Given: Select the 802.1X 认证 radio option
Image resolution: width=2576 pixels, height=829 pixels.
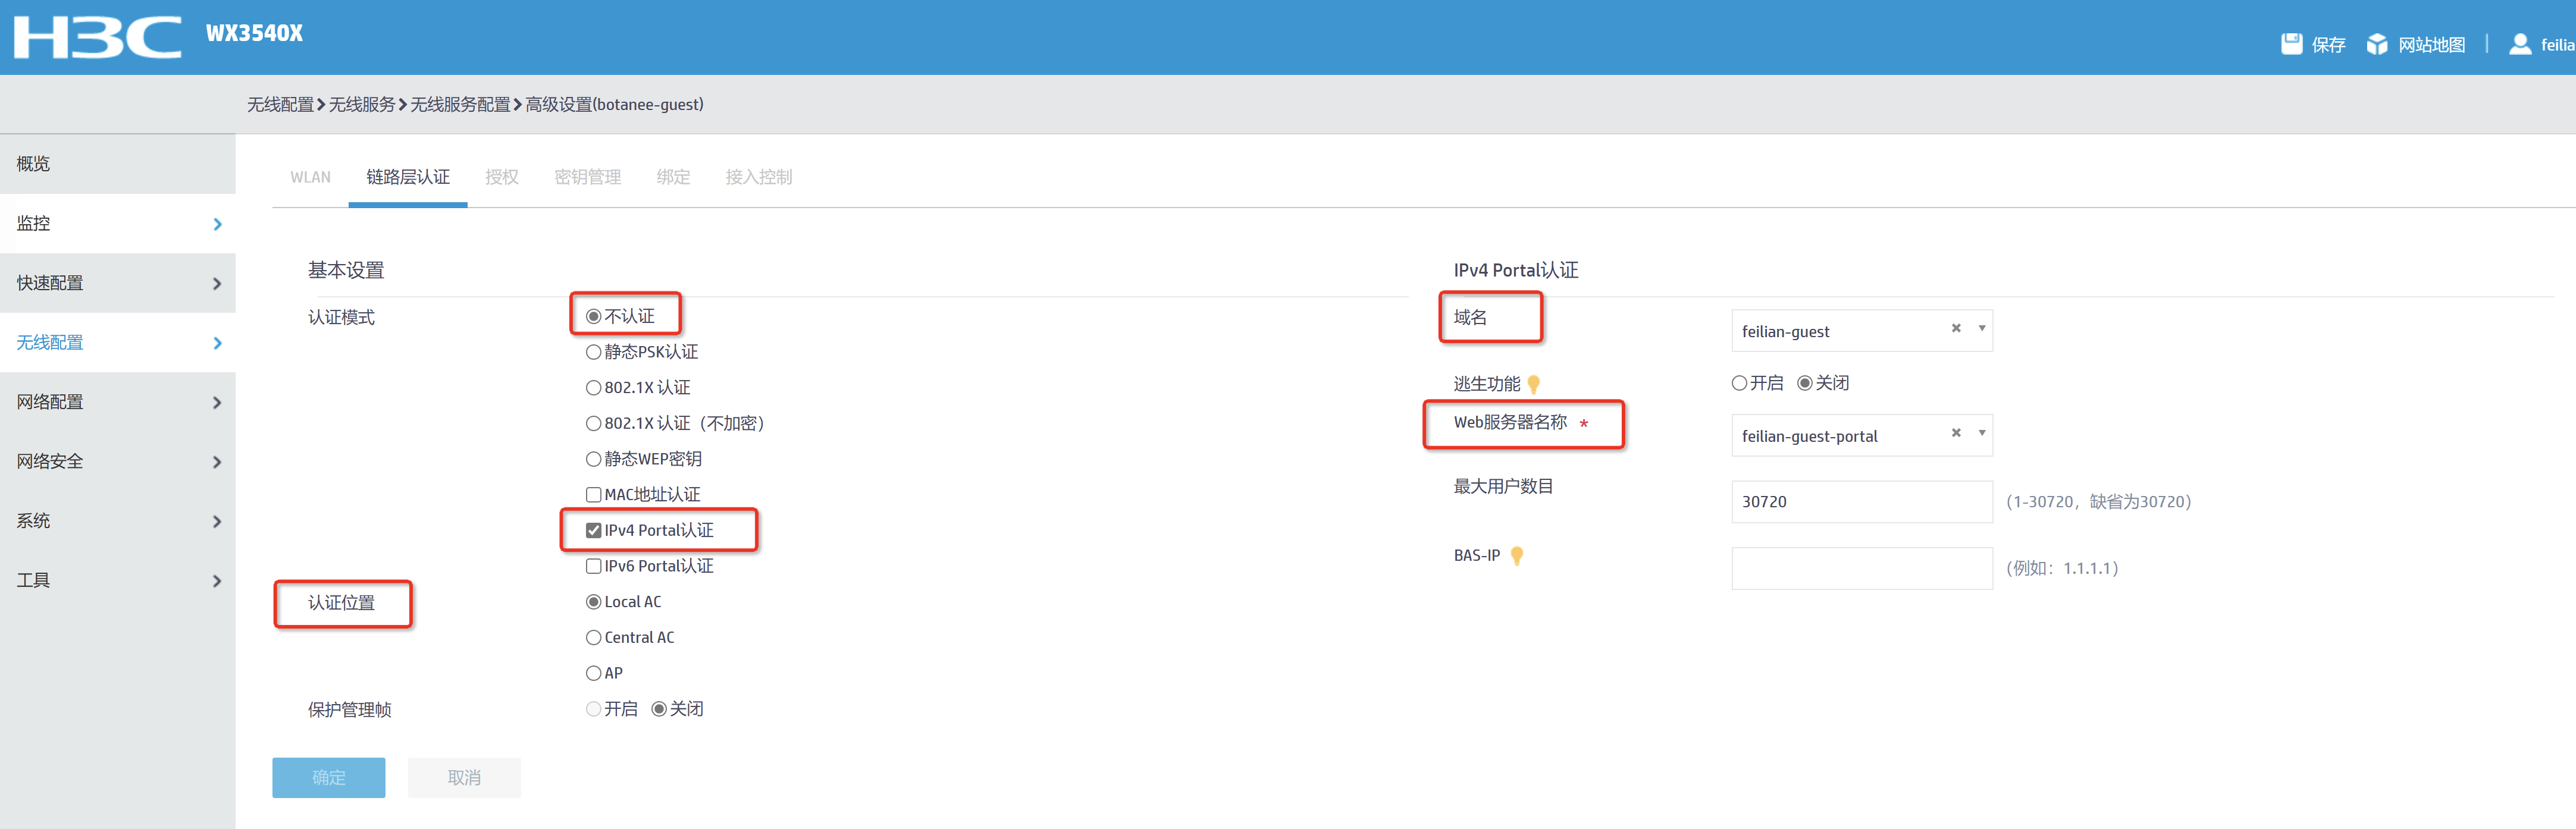Looking at the screenshot, I should tap(593, 388).
